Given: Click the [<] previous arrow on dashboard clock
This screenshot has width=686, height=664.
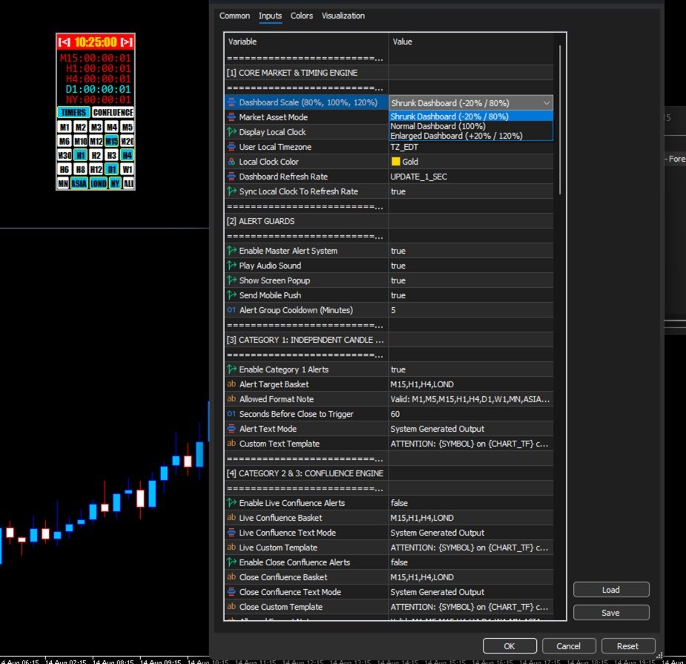Looking at the screenshot, I should tap(64, 42).
